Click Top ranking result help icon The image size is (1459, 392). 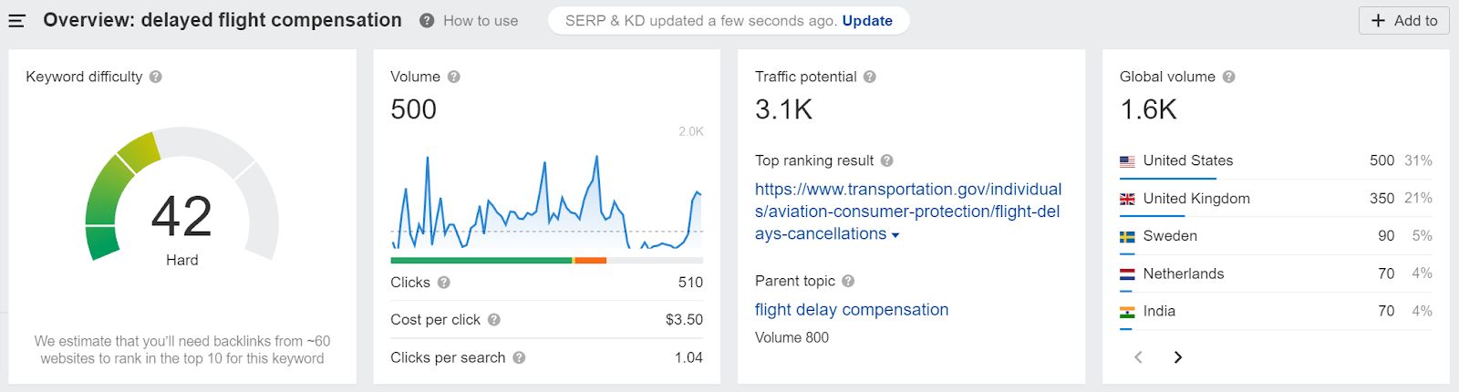[x=887, y=161]
